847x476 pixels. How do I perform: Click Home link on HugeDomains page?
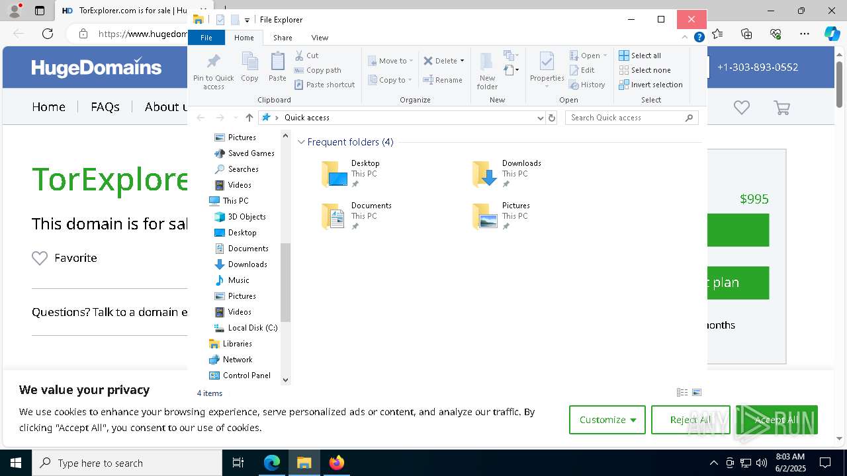pyautogui.click(x=48, y=106)
